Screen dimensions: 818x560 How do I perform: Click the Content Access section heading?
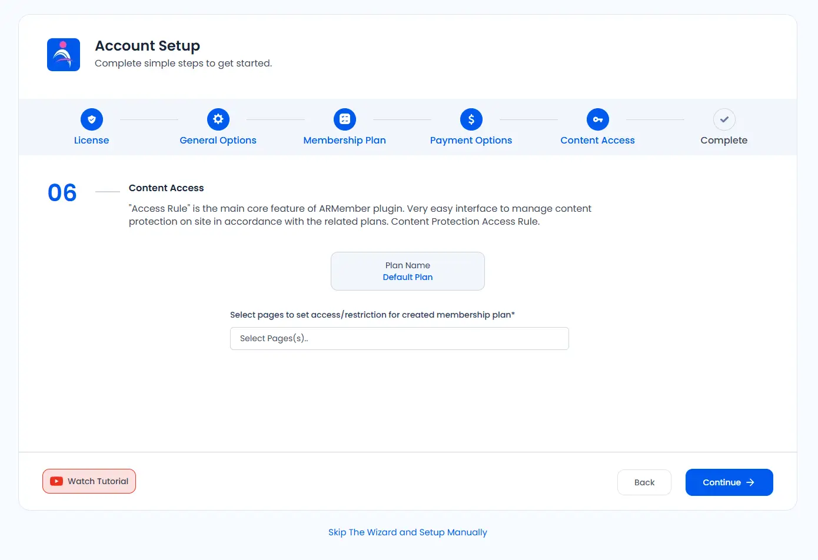pos(167,188)
